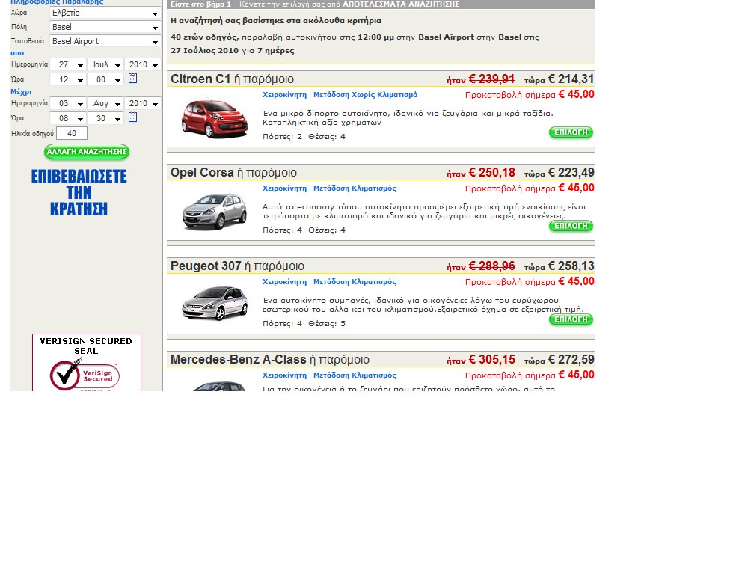Click the crossed-out price € 305,15
Viewport: 748px width, 561px height.
coord(492,360)
